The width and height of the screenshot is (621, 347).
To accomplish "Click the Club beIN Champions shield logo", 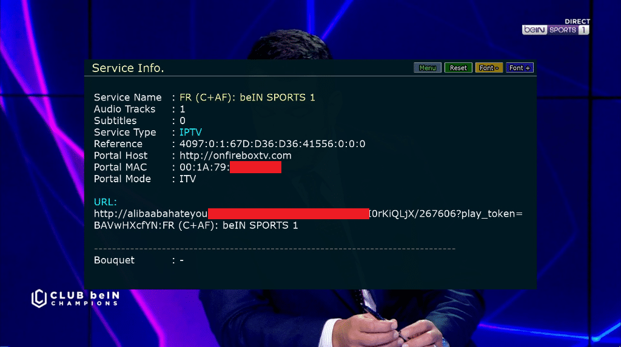I will 39,299.
